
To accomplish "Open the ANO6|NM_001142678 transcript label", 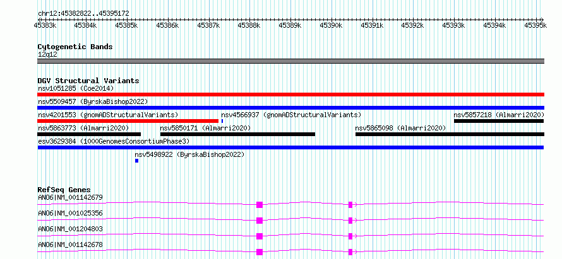I will pyautogui.click(x=70, y=245).
